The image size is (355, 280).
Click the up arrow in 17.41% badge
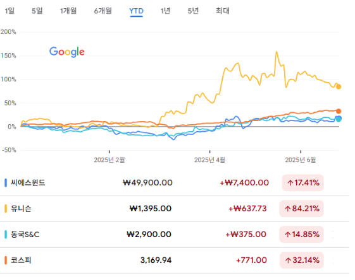(x=290, y=183)
